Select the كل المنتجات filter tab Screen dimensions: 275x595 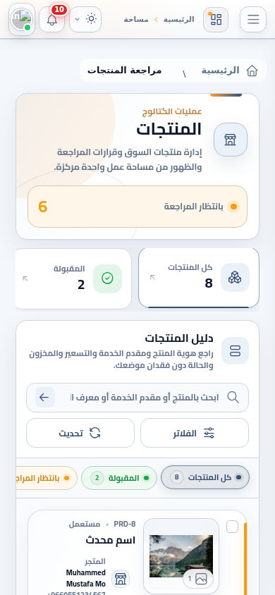tap(205, 477)
